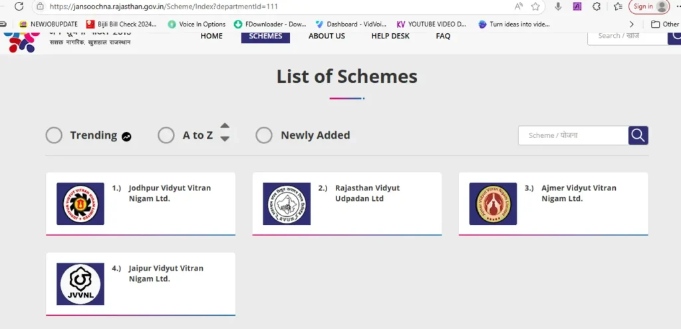The height and width of the screenshot is (329, 681).
Task: Open the Jaipur Vidyut Vitran Nigam Ltd. link
Action: [x=166, y=273]
